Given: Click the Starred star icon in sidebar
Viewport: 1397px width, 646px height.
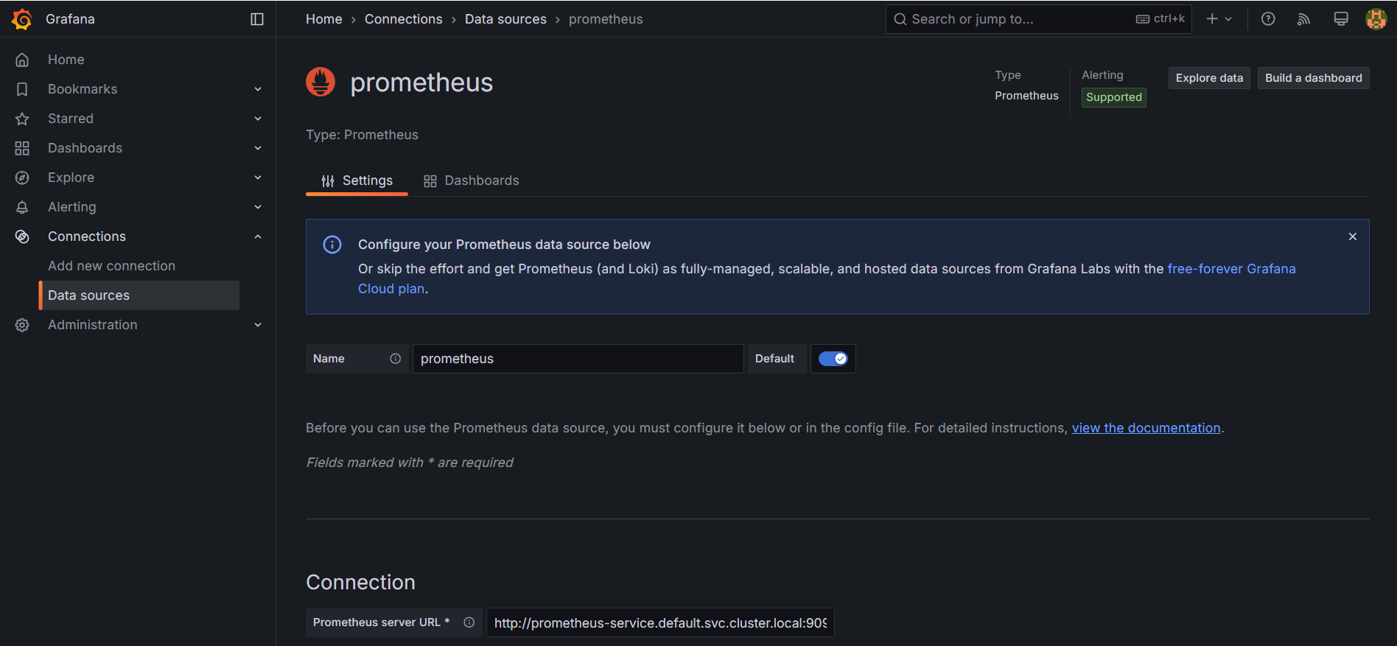Looking at the screenshot, I should point(22,119).
